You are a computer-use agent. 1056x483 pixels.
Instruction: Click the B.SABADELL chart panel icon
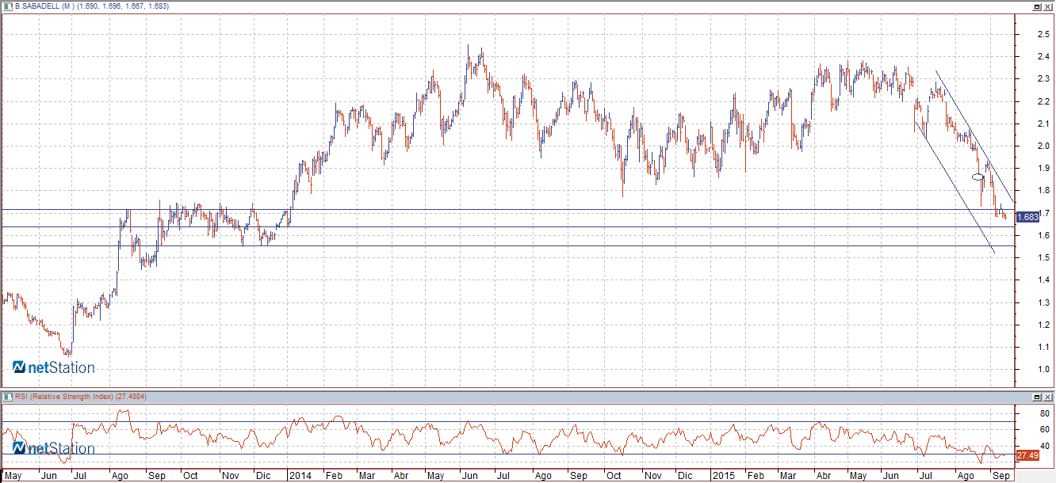(8, 6)
